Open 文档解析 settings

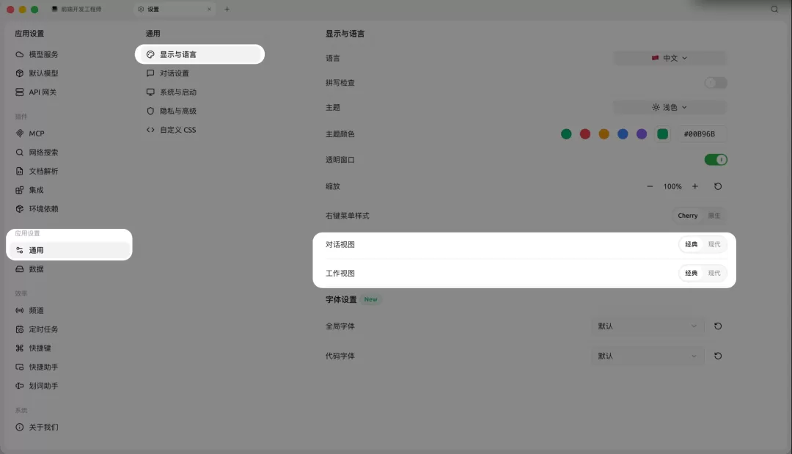click(69, 171)
